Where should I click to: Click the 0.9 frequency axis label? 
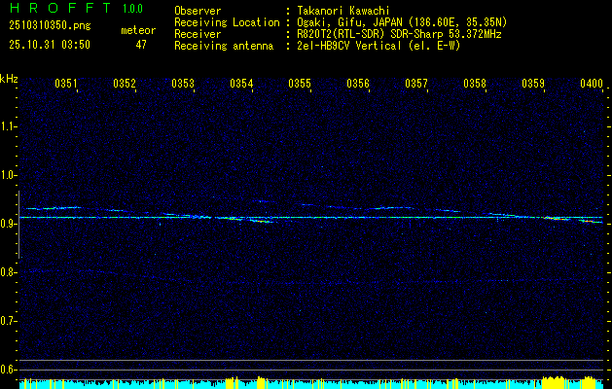(9, 224)
